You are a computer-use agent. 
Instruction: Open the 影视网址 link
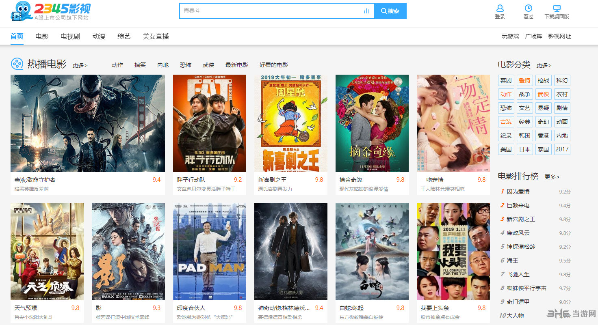click(559, 36)
